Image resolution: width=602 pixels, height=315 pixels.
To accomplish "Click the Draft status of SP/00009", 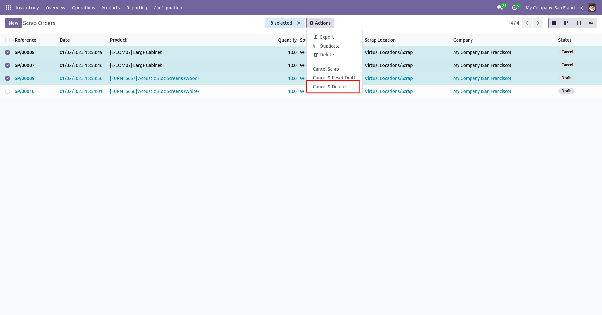I will (x=566, y=78).
